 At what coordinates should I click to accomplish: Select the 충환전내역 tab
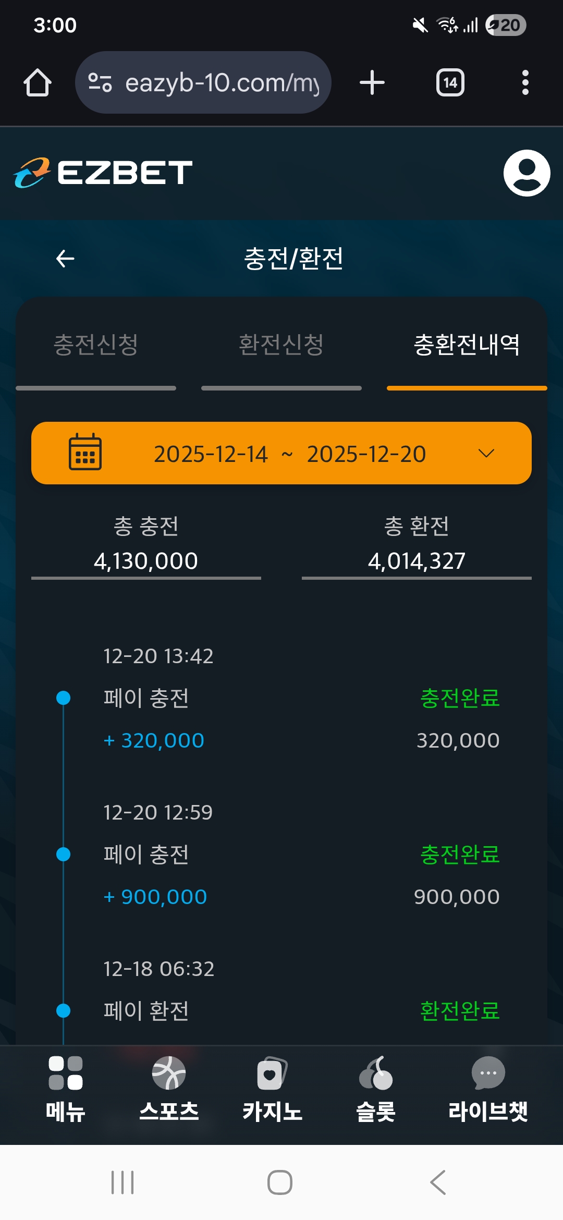click(x=467, y=345)
